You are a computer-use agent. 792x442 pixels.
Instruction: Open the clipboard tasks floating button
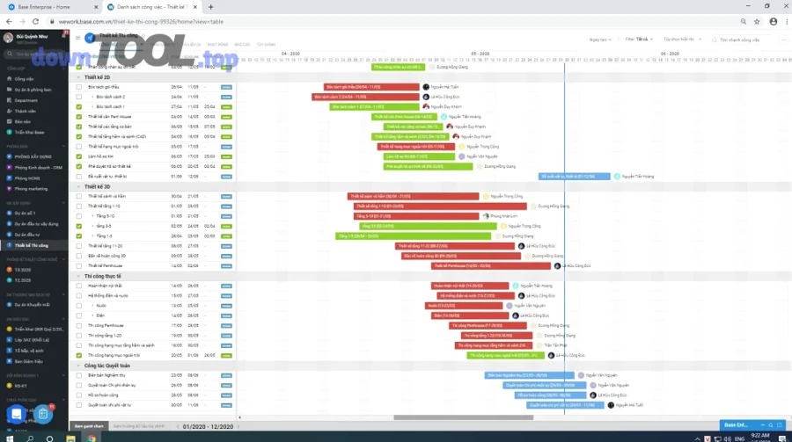click(x=42, y=413)
